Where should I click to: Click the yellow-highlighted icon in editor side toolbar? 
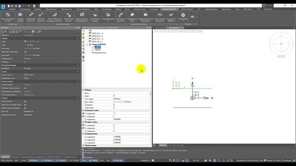(83, 38)
